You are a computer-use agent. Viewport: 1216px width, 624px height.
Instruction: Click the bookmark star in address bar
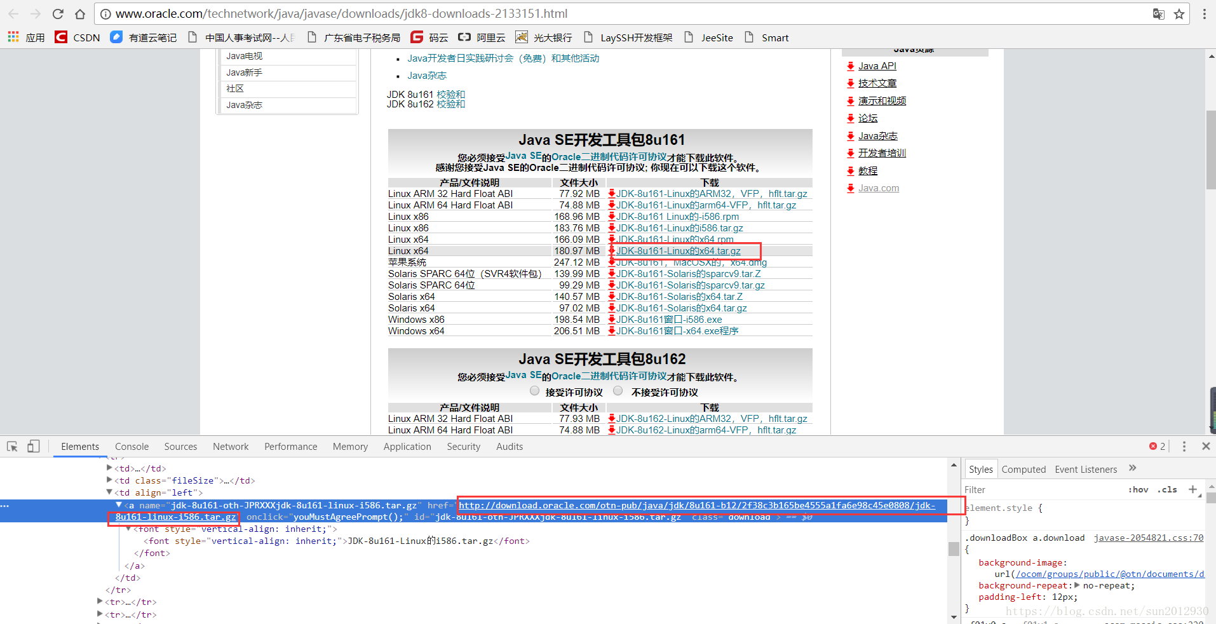(x=1180, y=13)
